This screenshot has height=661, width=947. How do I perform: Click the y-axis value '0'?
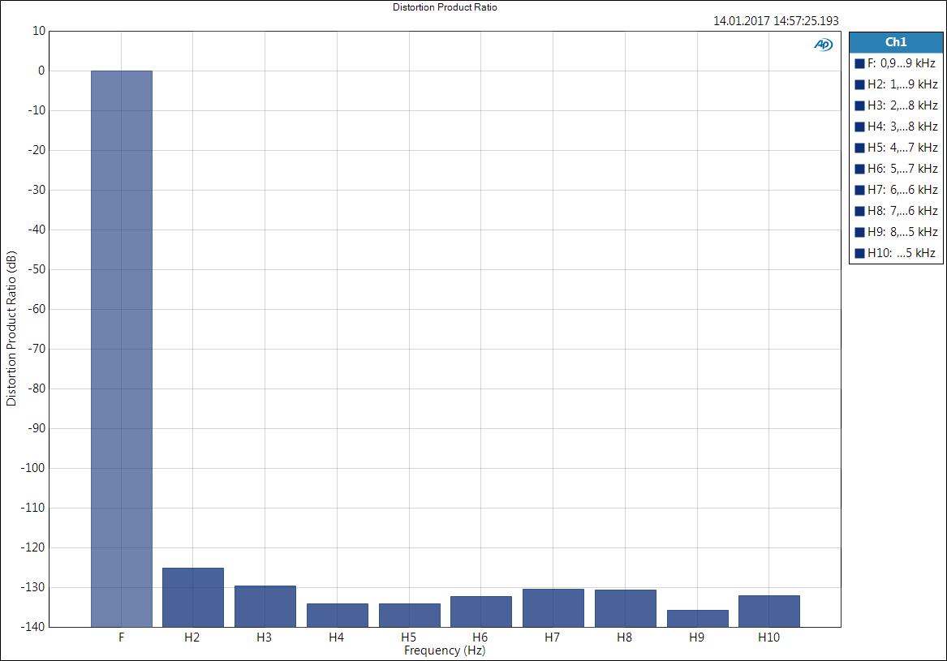41,71
